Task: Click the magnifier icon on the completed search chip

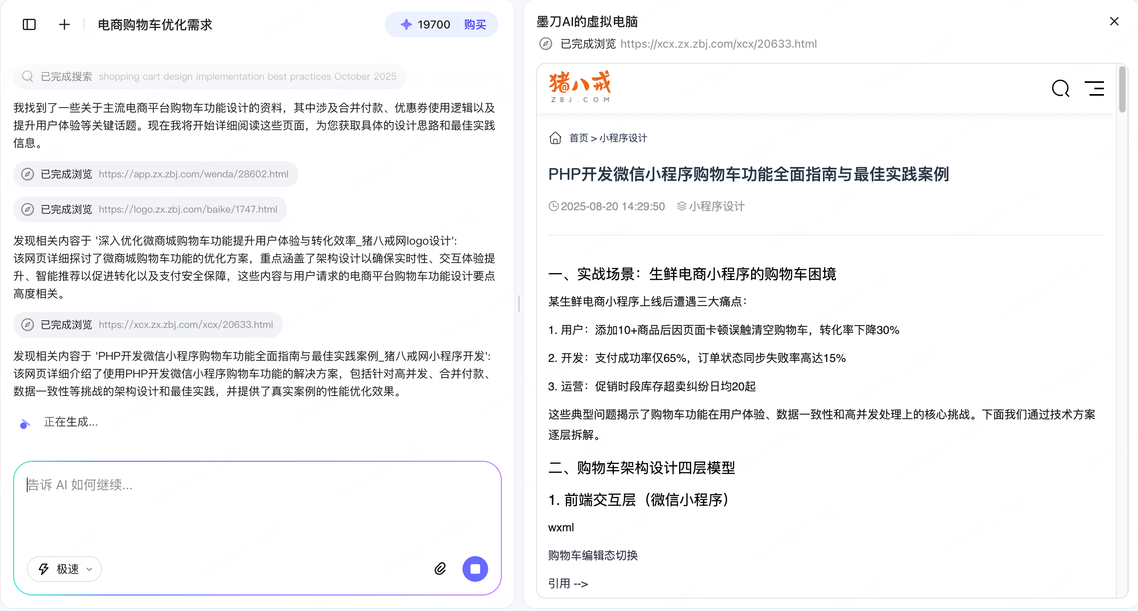Action: (x=27, y=76)
